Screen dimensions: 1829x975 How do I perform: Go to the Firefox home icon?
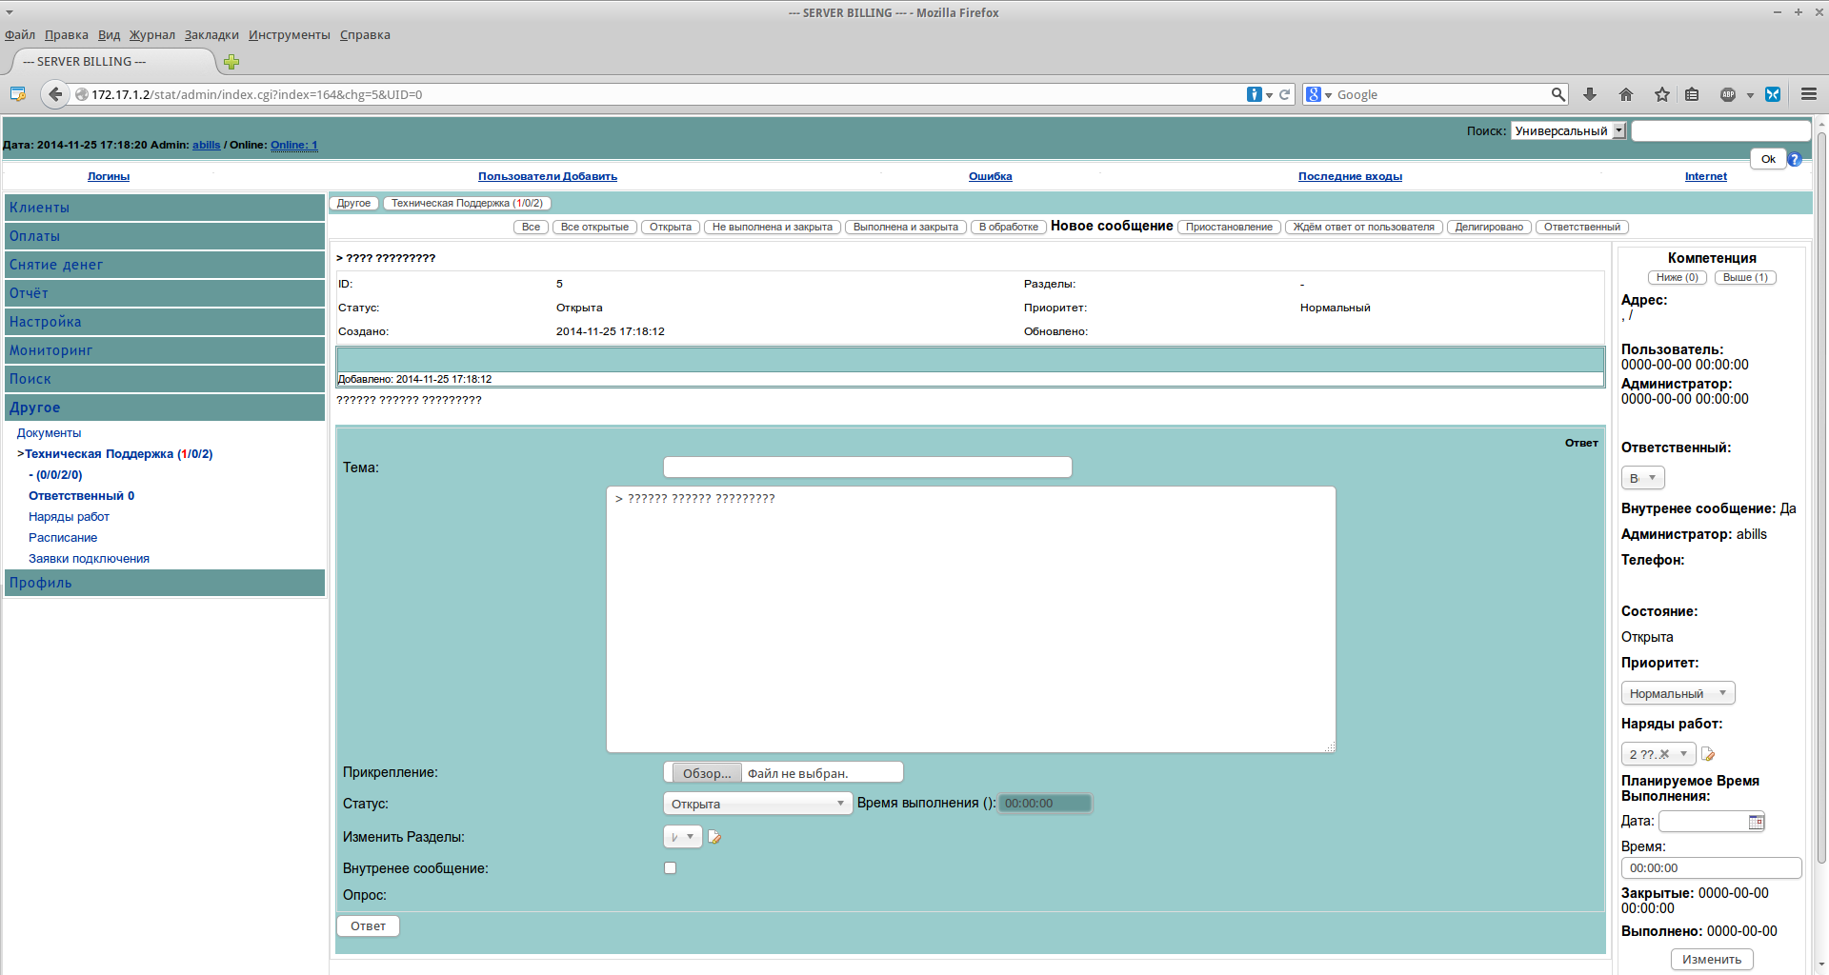[1626, 94]
